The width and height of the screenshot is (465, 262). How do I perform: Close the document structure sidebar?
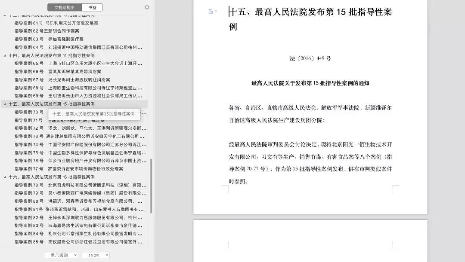[147, 7]
